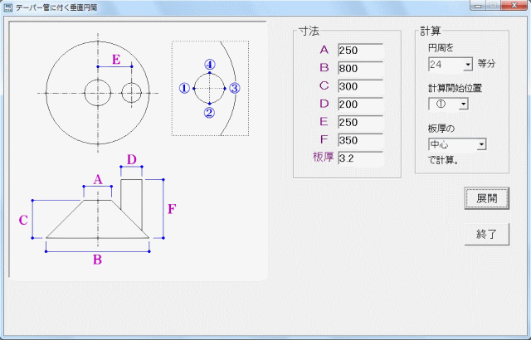Click the E dimension label in plan view
Screen dimensions: 531x340
pyautogui.click(x=116, y=60)
